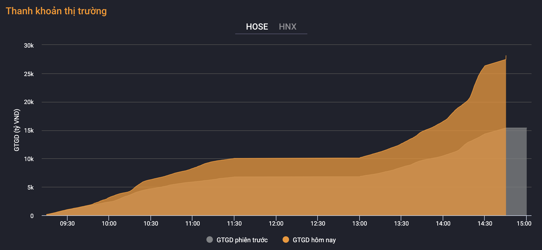The width and height of the screenshot is (542, 250).
Task: Select the 11:30 time axis label
Action: tap(234, 224)
